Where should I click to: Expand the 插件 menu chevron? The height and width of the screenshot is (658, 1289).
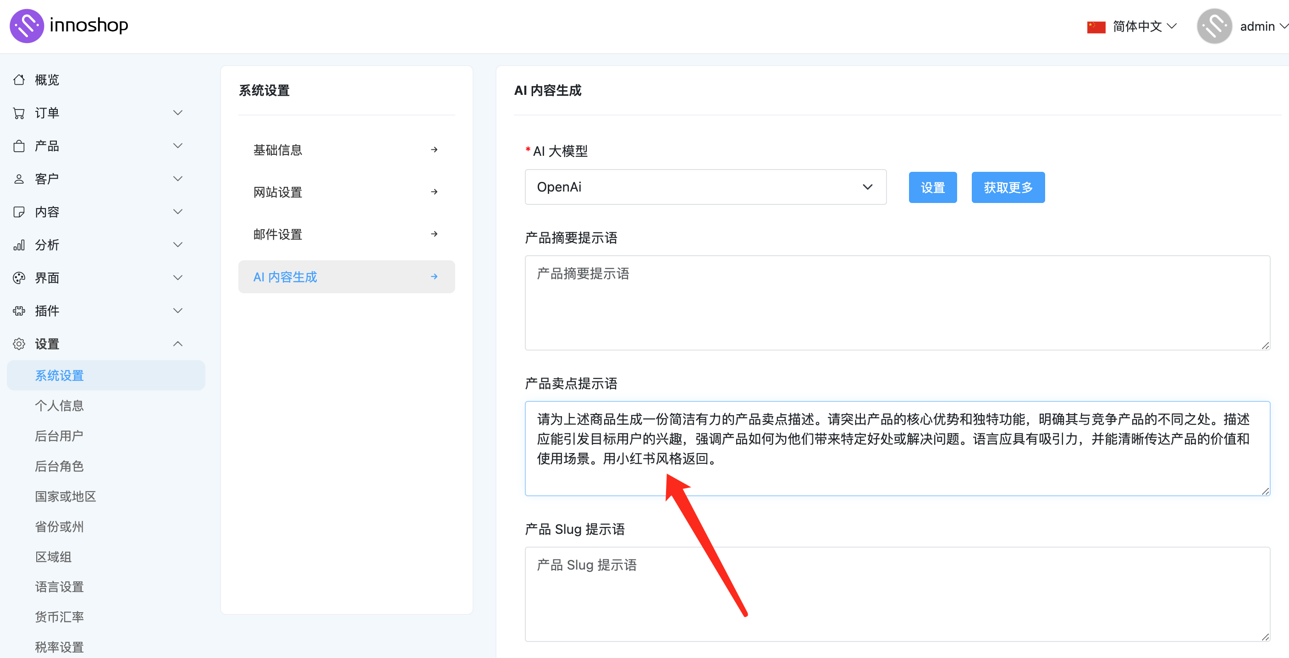[178, 311]
